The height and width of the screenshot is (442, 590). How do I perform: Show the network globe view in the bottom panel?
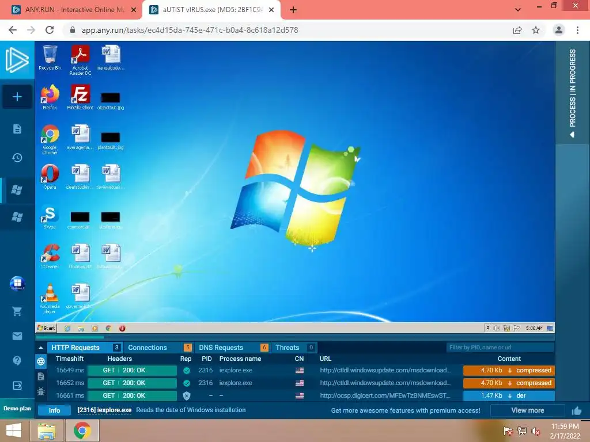[x=41, y=361]
